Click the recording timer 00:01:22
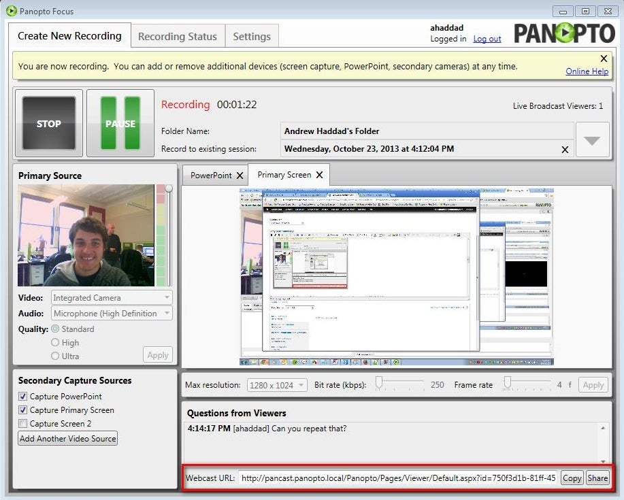Viewport: 624px width, 500px height. tap(237, 105)
